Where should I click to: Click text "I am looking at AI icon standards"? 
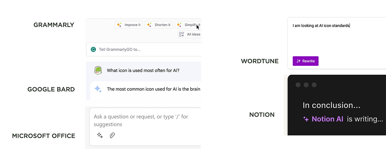(321, 25)
